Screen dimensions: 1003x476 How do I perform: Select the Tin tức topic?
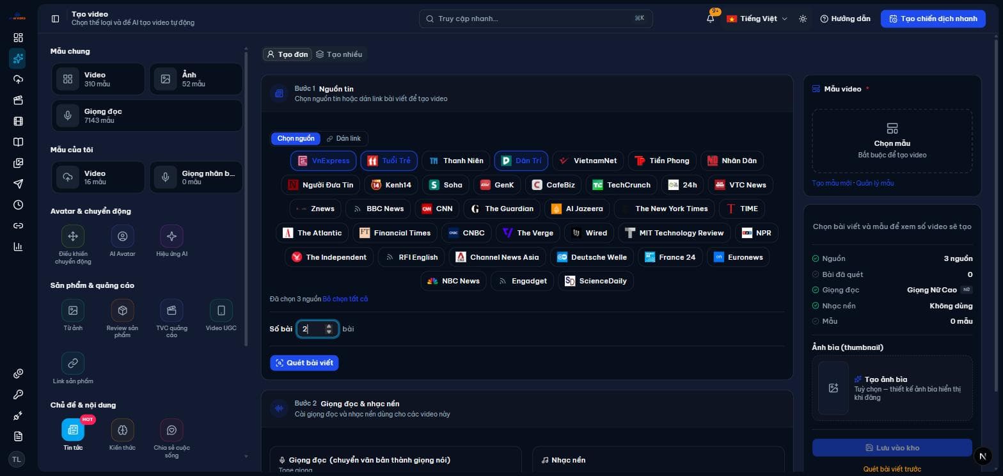(73, 434)
